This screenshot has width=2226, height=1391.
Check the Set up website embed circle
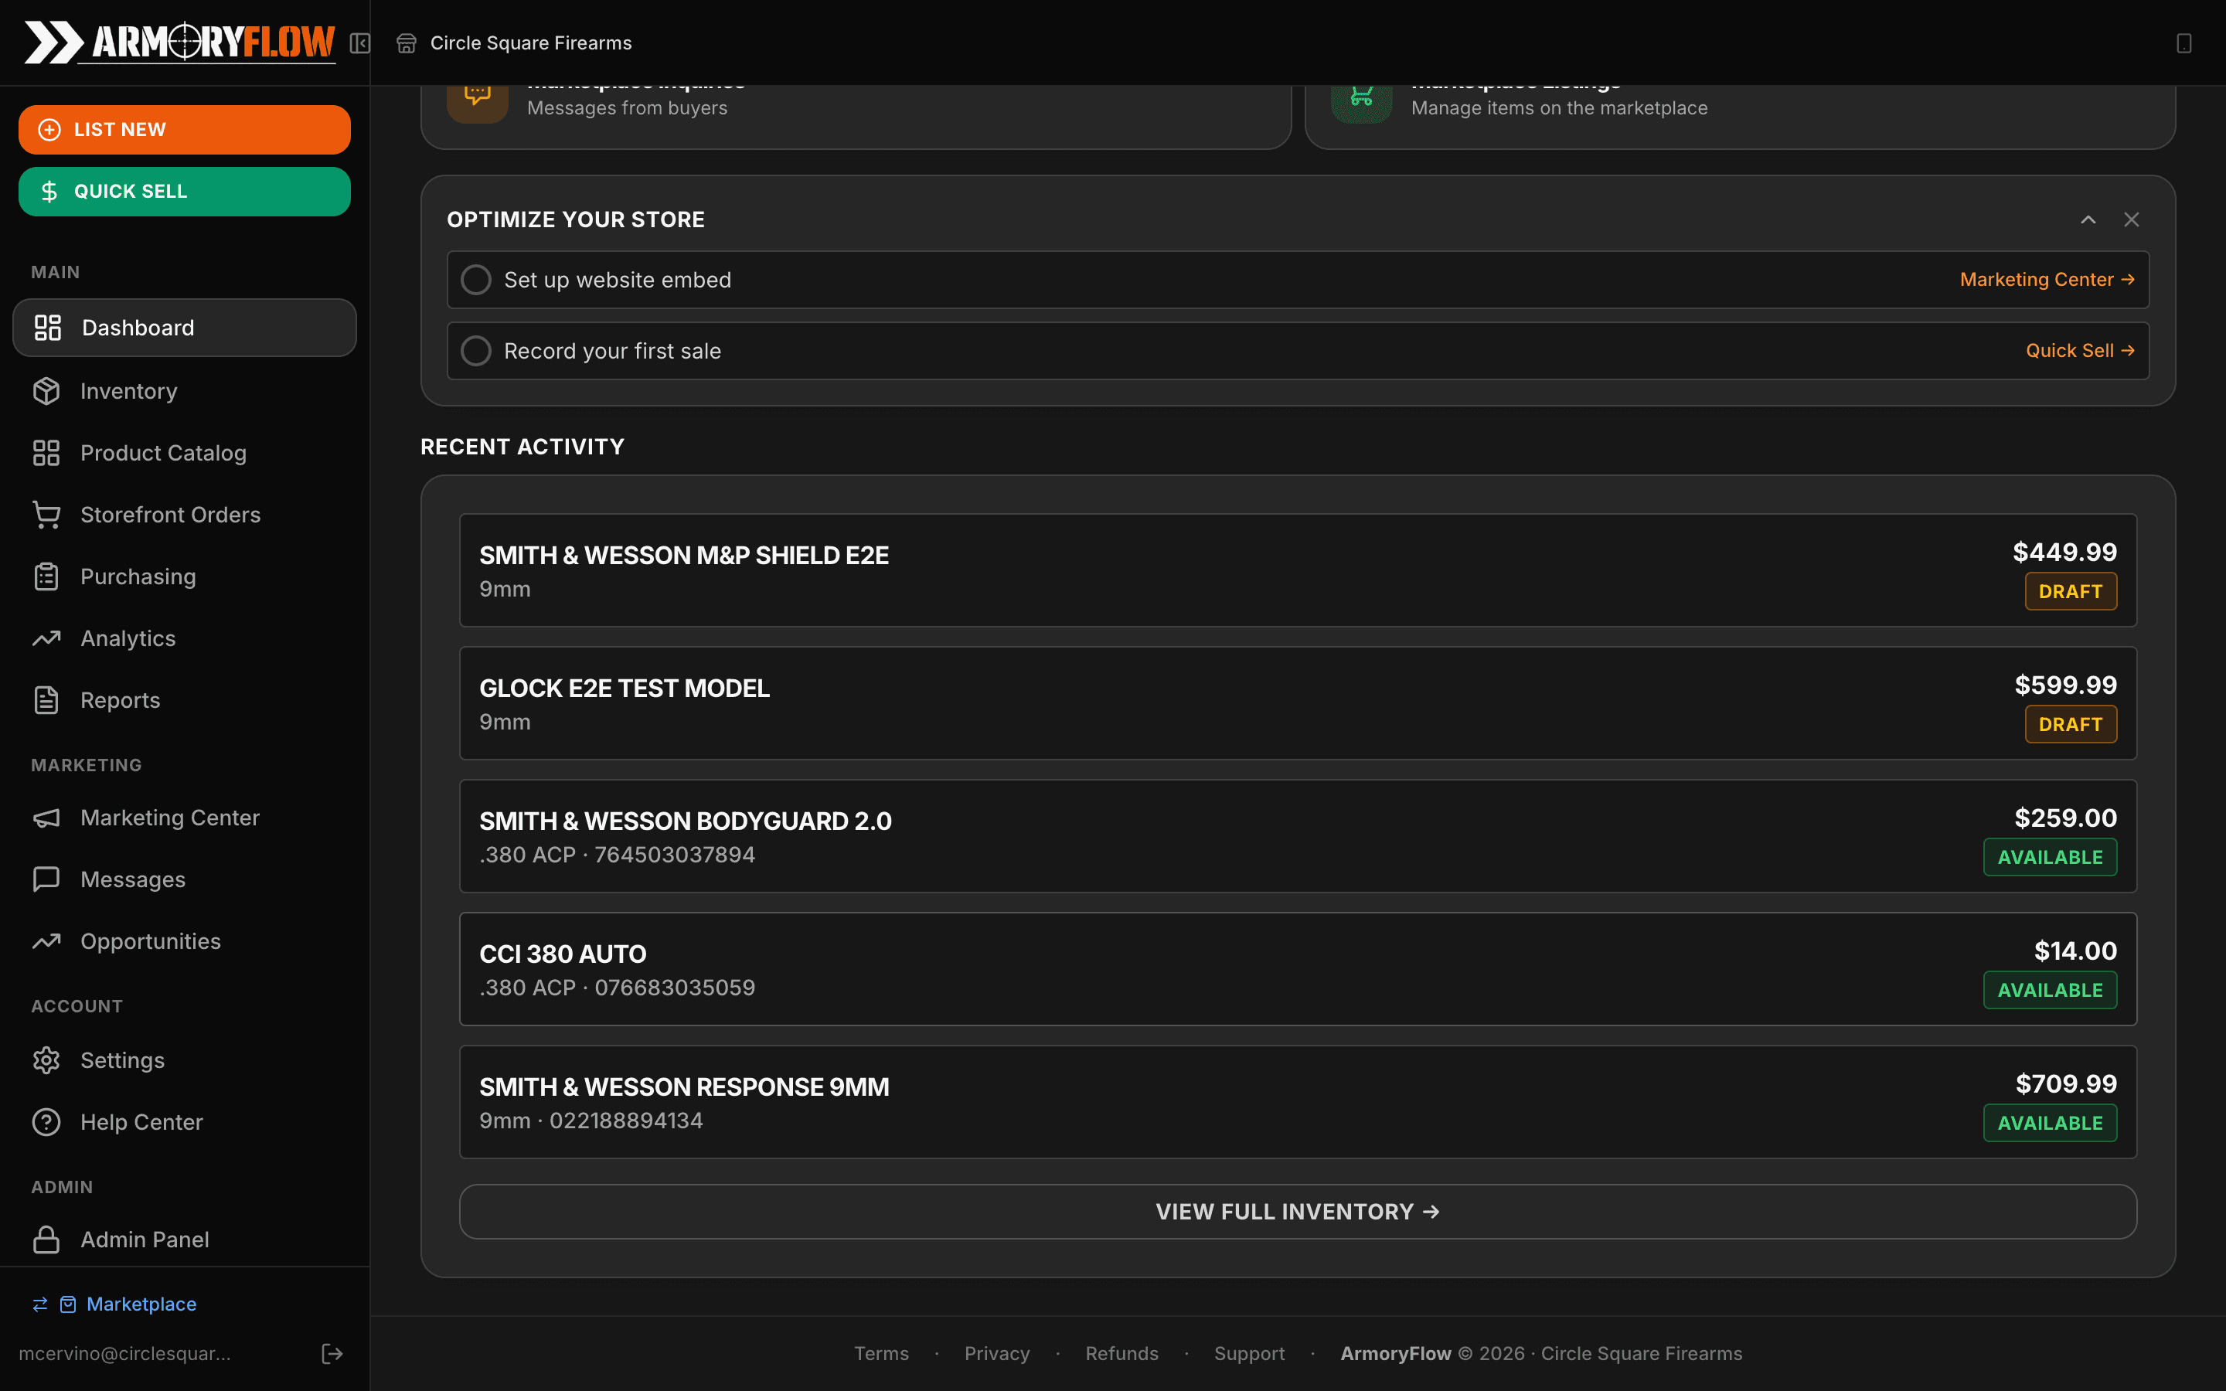tap(475, 280)
